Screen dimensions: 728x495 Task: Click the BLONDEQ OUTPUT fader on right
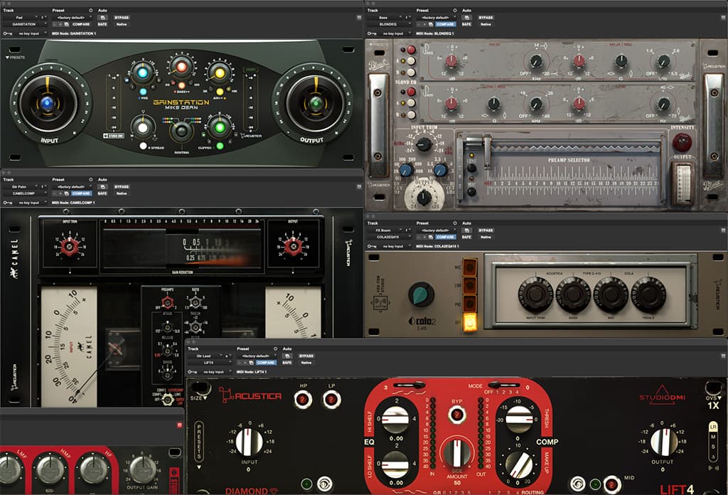click(x=683, y=183)
